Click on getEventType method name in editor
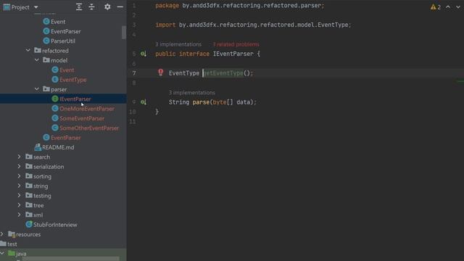Viewport: 464px width, 261px height. click(x=223, y=73)
